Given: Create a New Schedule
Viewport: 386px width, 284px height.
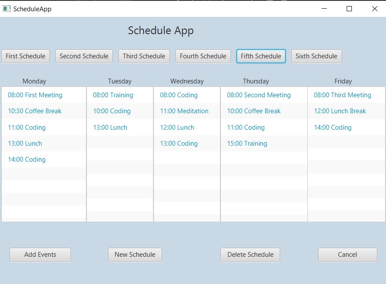Looking at the screenshot, I should tap(135, 255).
